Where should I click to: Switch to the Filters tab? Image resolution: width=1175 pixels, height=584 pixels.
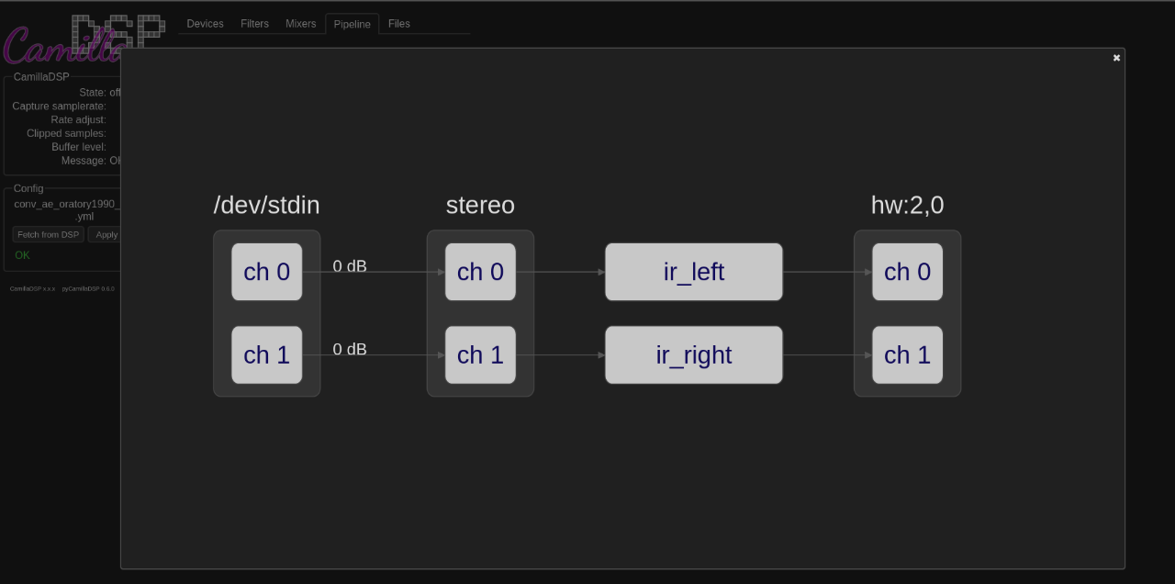pos(254,24)
